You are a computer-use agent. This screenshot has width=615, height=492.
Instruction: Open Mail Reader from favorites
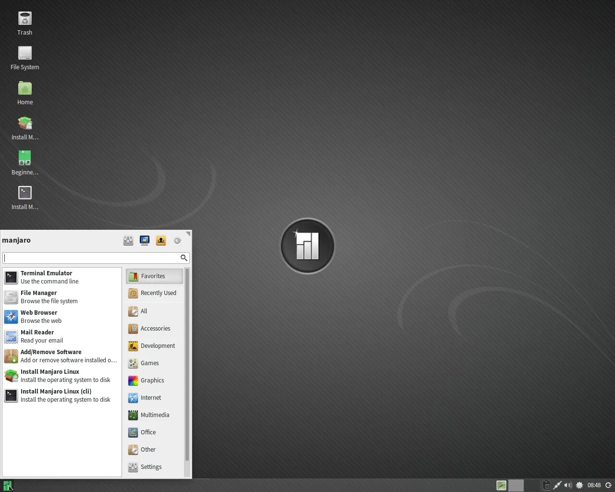tap(61, 336)
